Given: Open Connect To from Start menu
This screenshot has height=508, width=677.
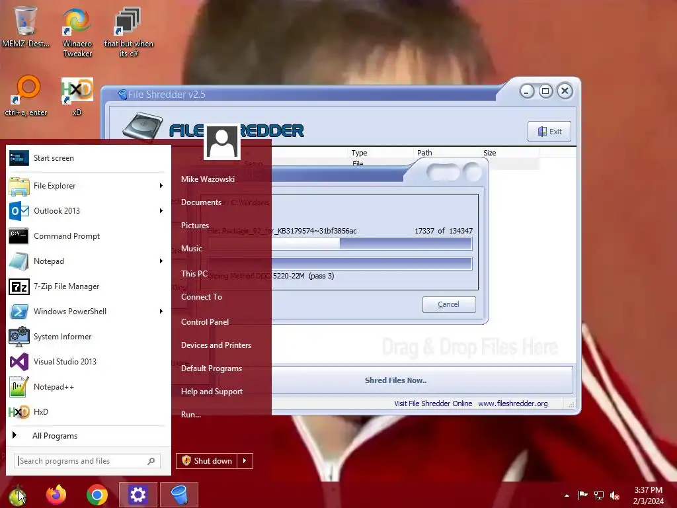Looking at the screenshot, I should pos(202,297).
